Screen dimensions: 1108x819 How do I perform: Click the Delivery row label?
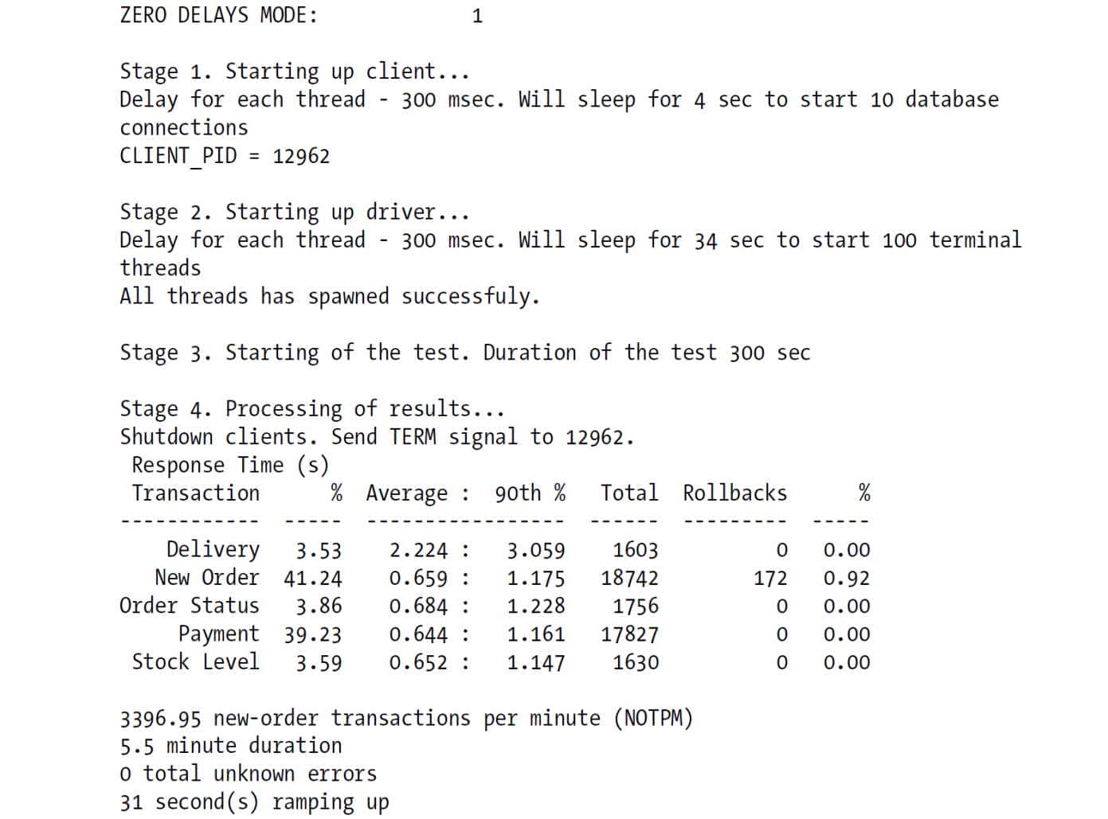(213, 550)
